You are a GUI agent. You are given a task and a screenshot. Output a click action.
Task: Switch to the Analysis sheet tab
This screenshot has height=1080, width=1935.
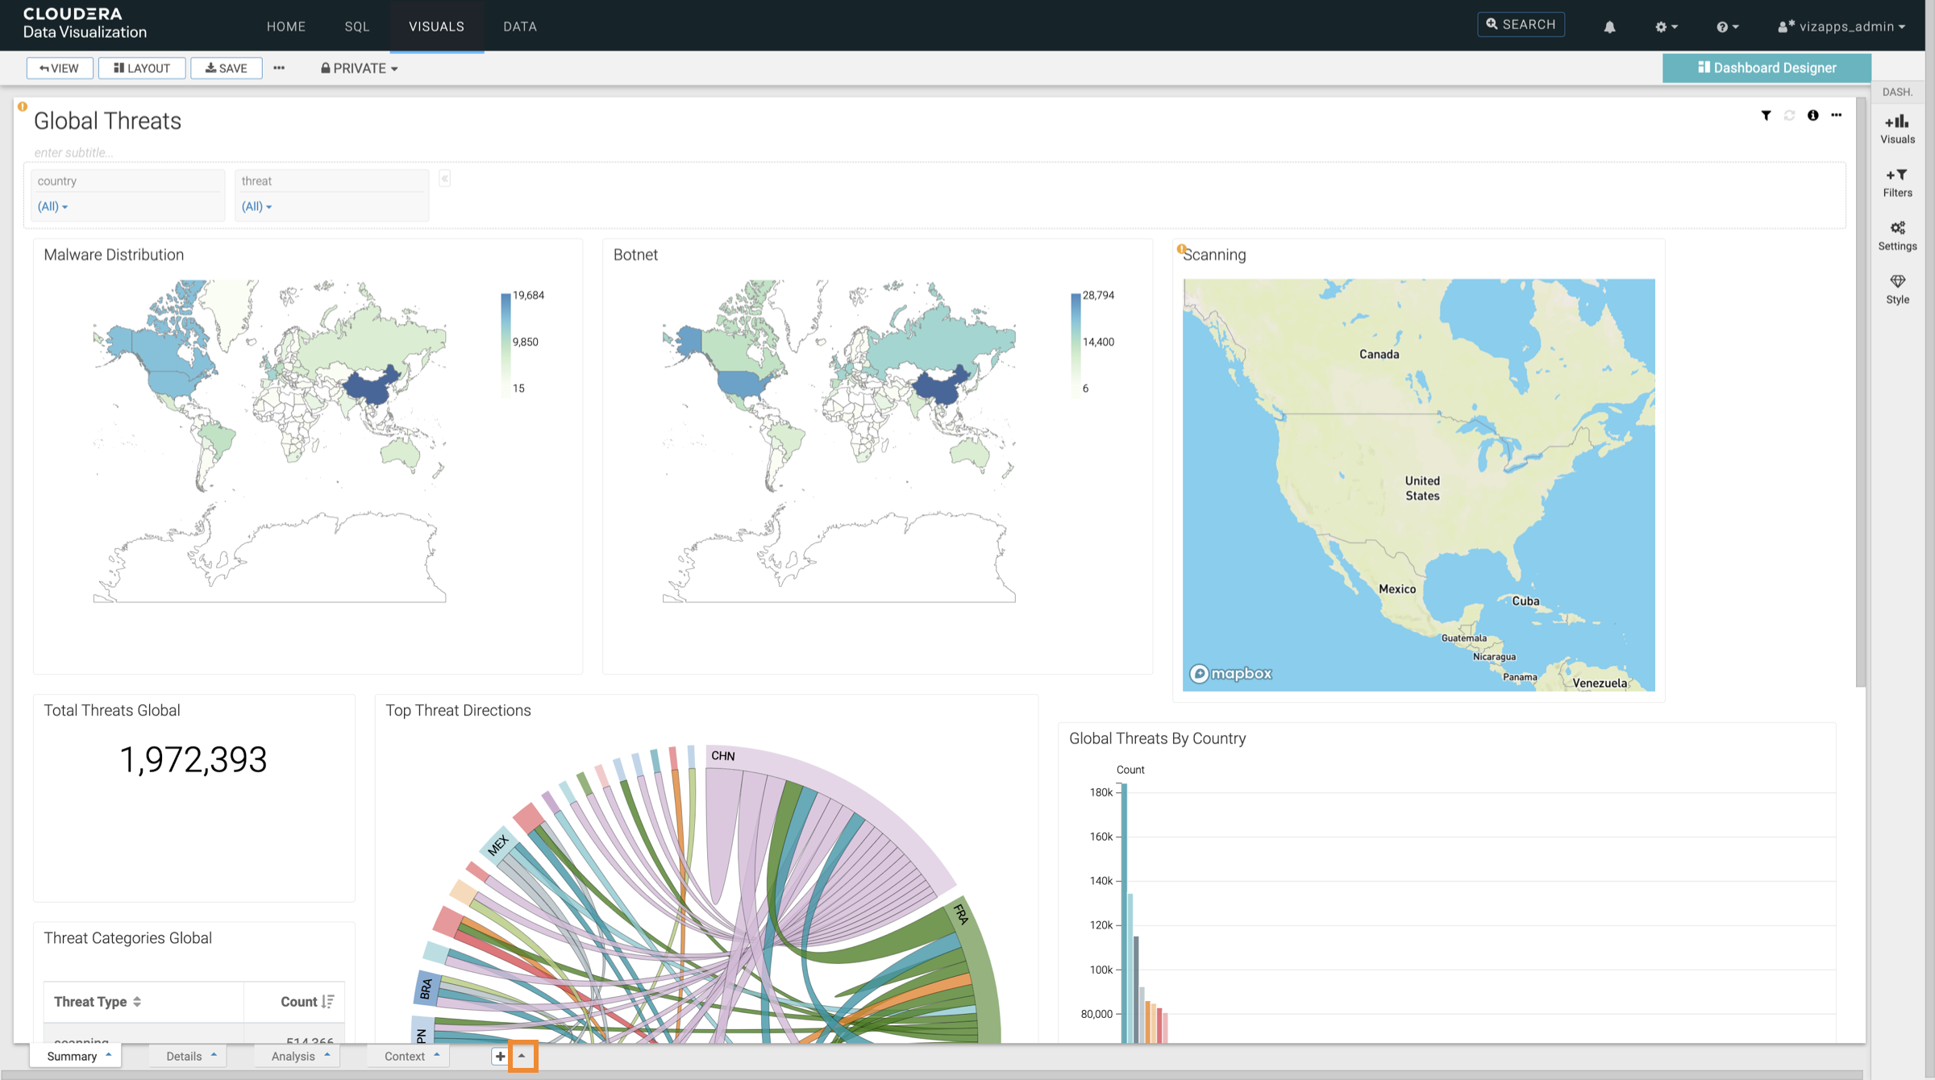[293, 1056]
